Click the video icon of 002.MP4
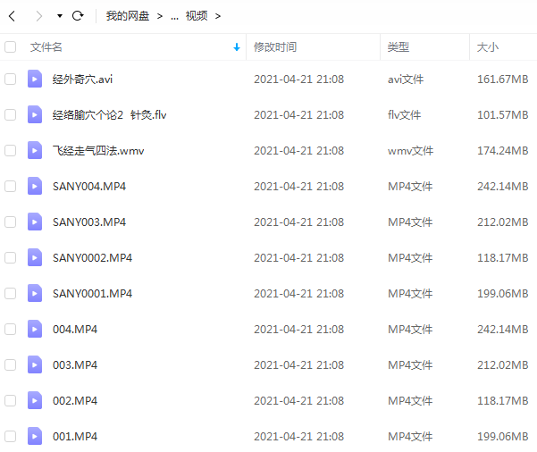Viewport: 537px width, 452px height. (x=35, y=400)
